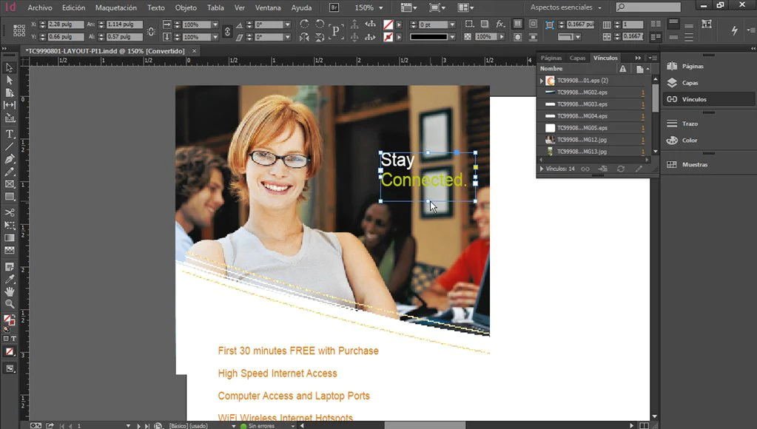Switch to the Capas tab
The width and height of the screenshot is (757, 429).
(577, 58)
